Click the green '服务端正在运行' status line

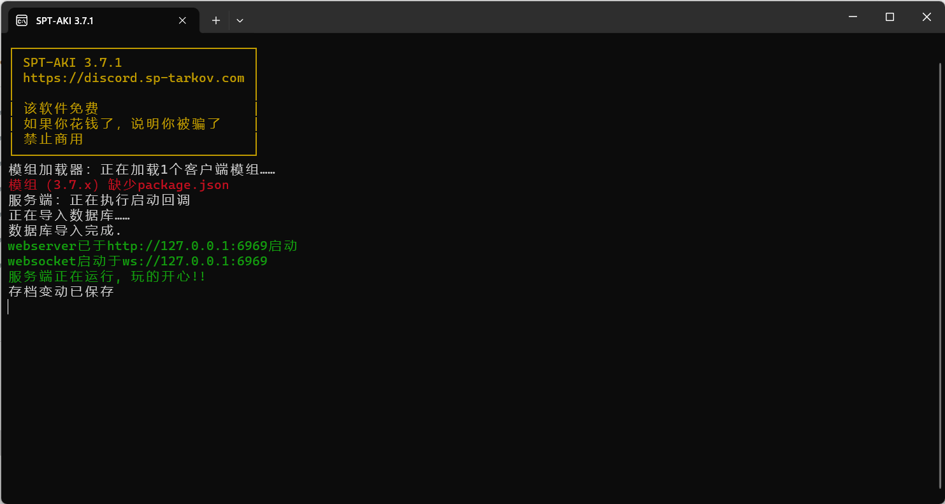click(107, 277)
